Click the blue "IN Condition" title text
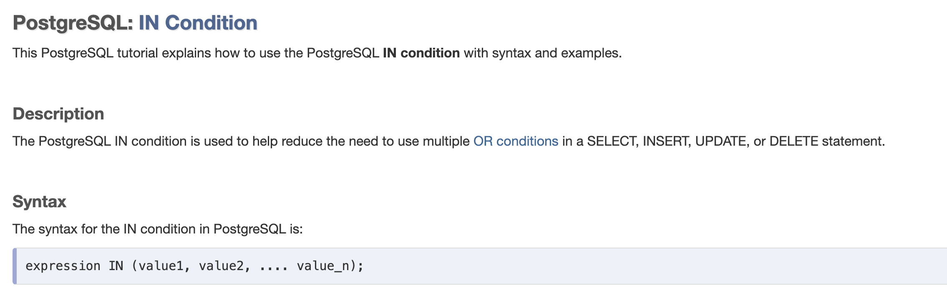Screen dimensions: 947x293 point(198,23)
